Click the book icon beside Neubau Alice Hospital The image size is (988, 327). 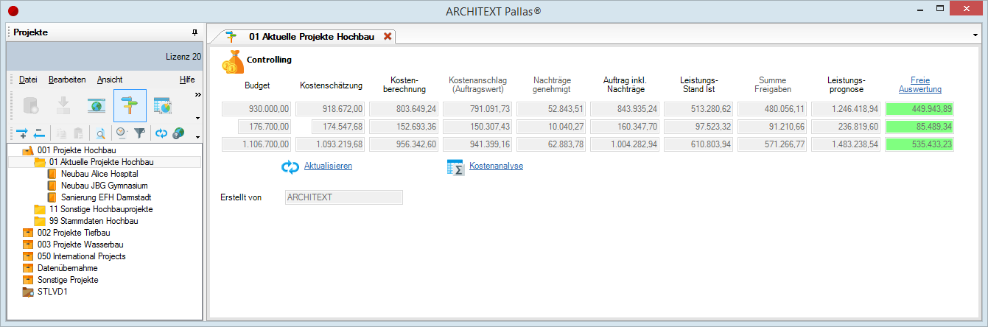click(52, 174)
